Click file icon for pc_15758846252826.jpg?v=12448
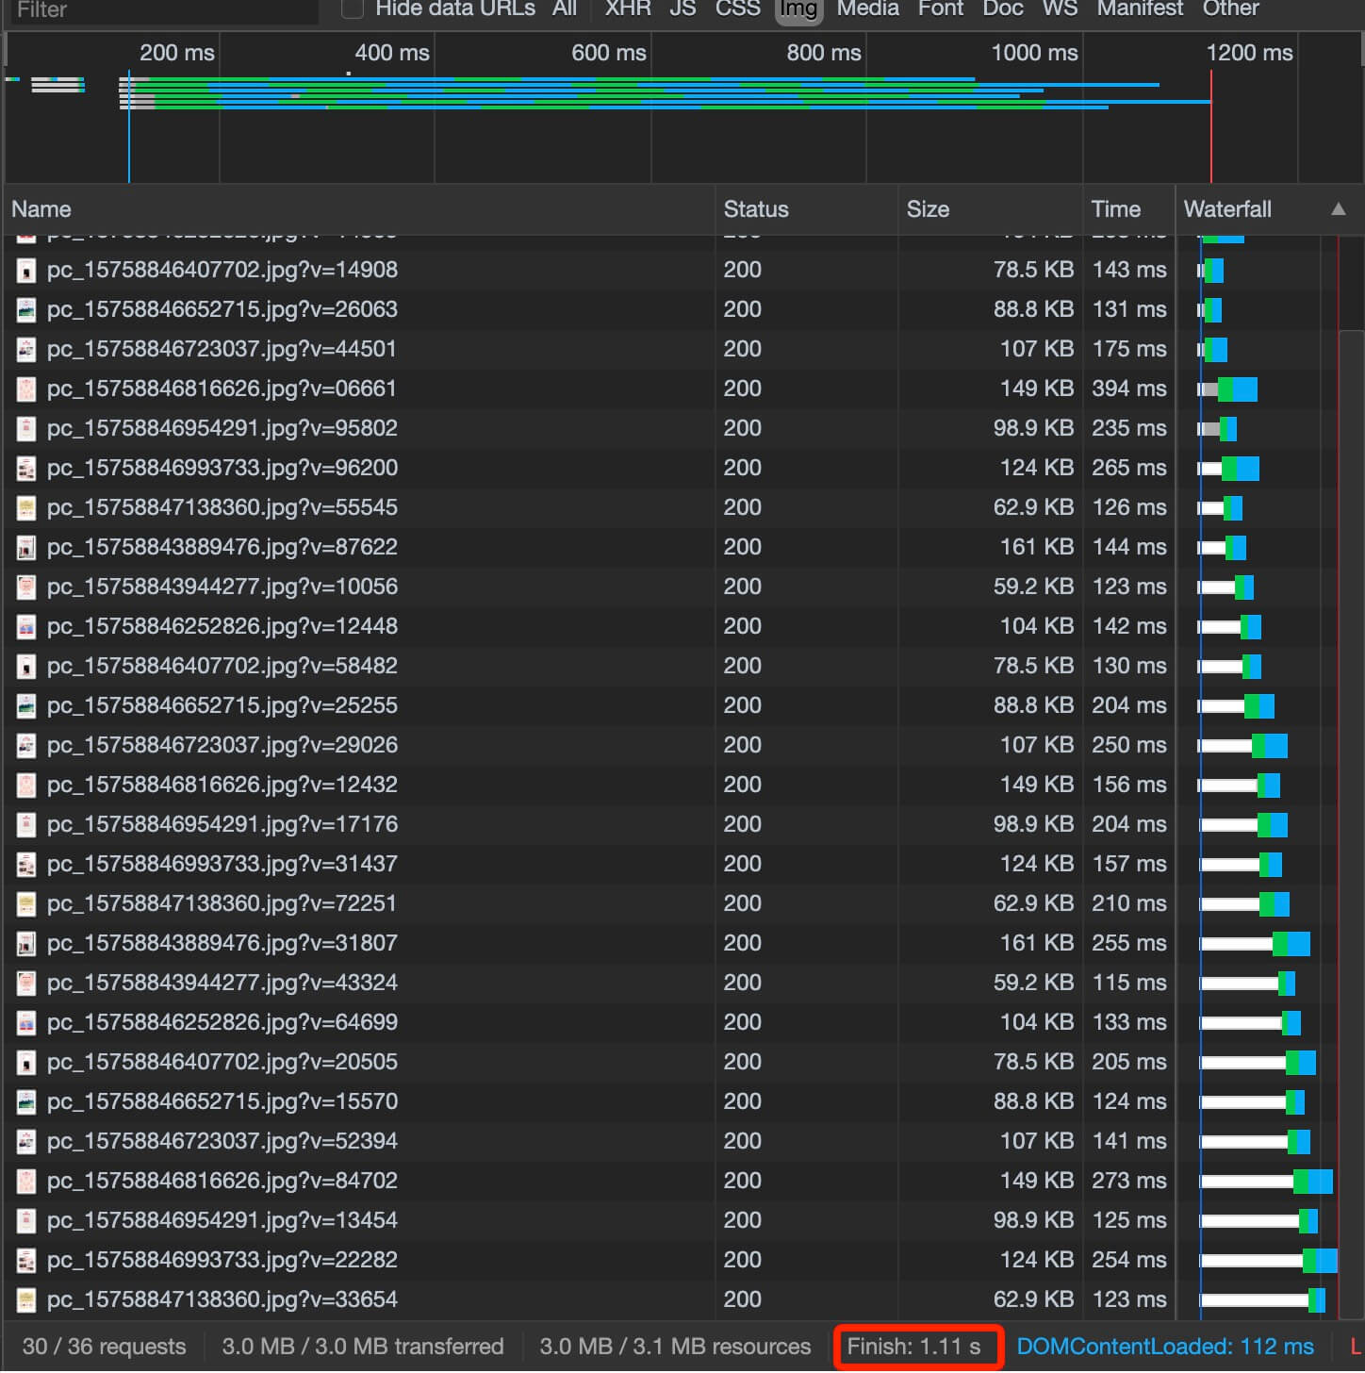The width and height of the screenshot is (1365, 1373). 26,627
